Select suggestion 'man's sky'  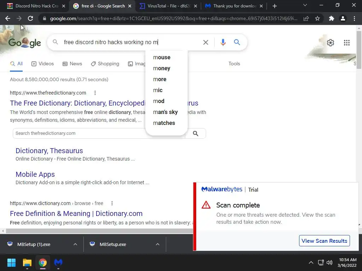tap(167, 112)
